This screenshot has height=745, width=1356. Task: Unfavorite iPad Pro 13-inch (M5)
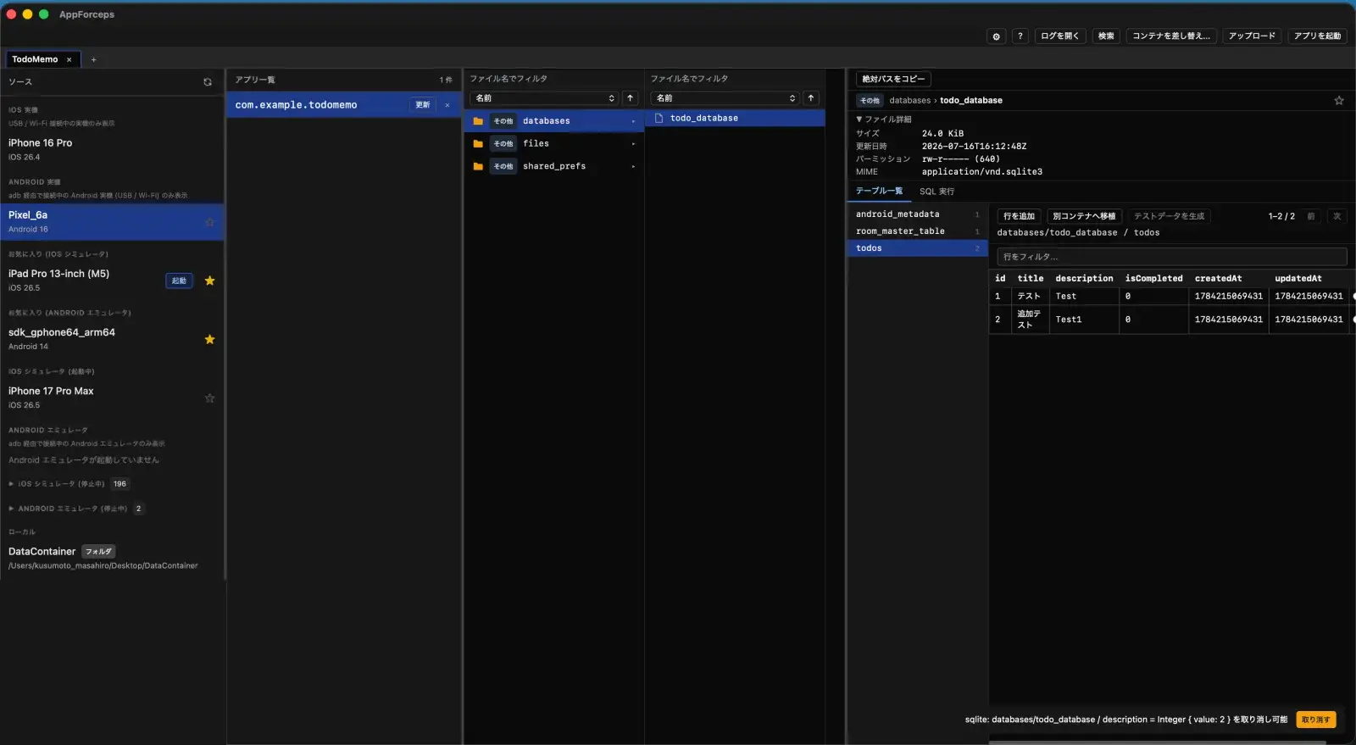pyautogui.click(x=209, y=281)
